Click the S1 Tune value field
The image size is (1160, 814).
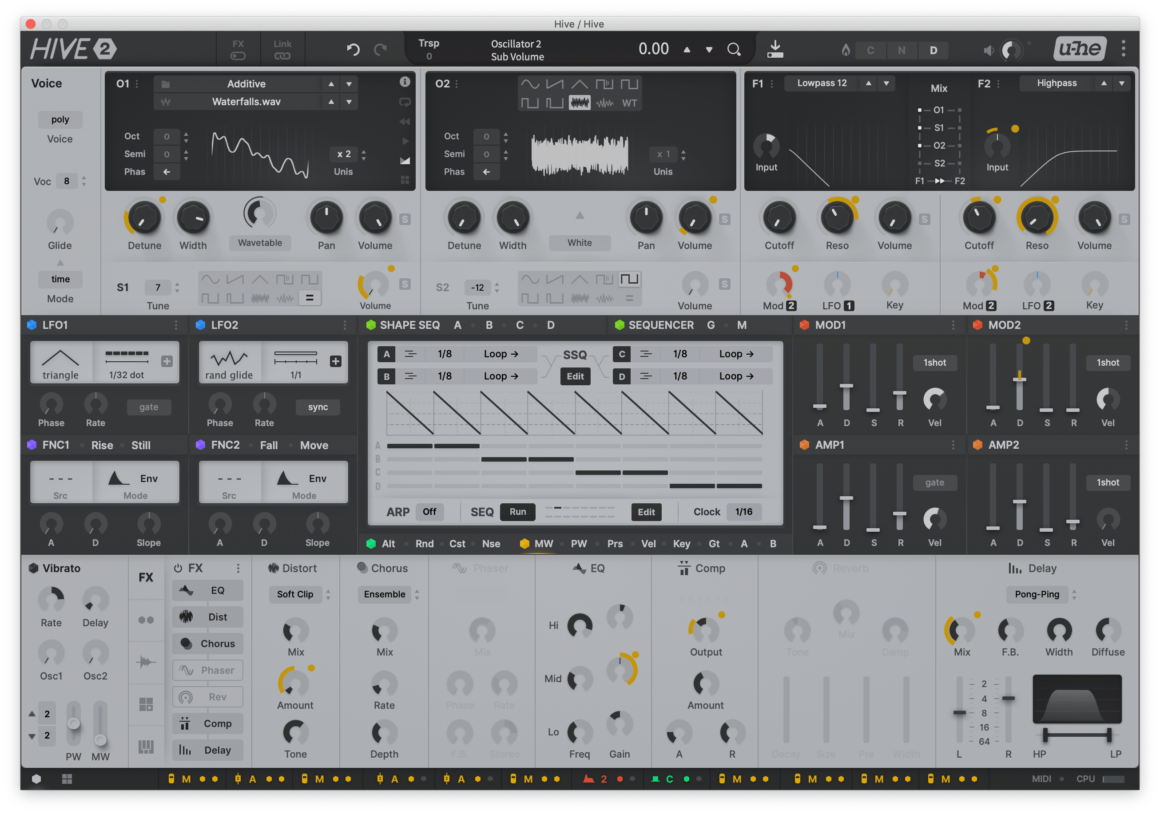pos(158,287)
